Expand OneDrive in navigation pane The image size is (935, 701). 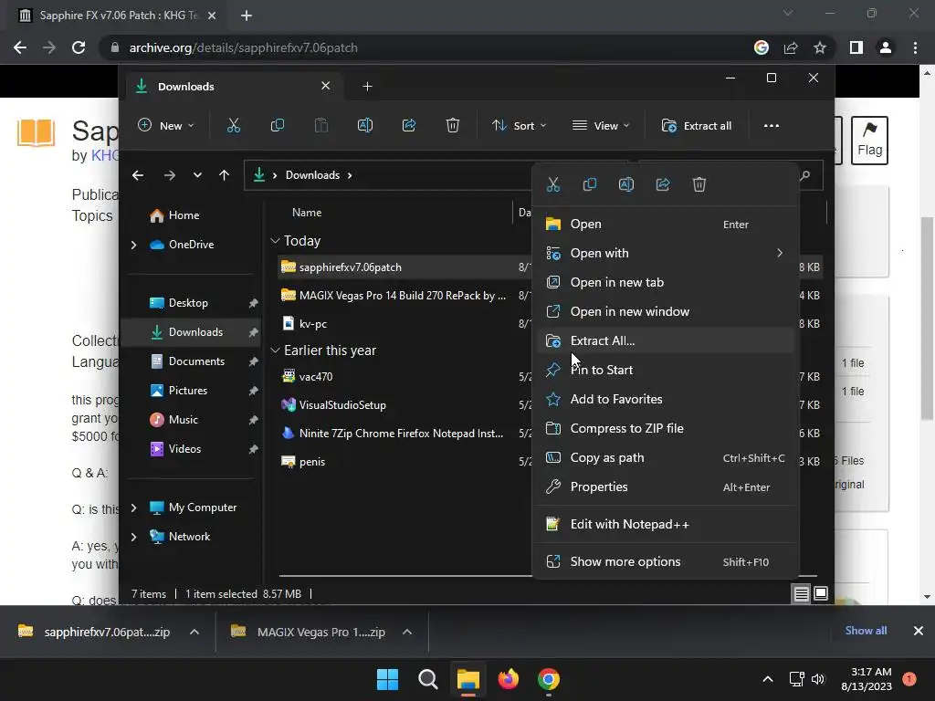133,245
